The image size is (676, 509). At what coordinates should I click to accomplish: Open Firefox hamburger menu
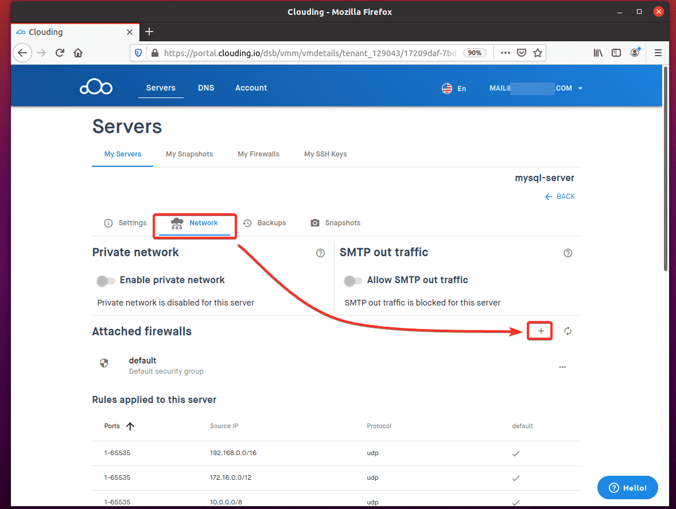tap(658, 53)
